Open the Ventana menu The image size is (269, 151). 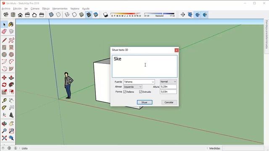(75, 8)
